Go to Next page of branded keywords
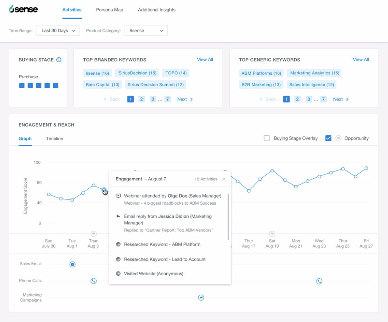The height and width of the screenshot is (322, 388). (185, 99)
